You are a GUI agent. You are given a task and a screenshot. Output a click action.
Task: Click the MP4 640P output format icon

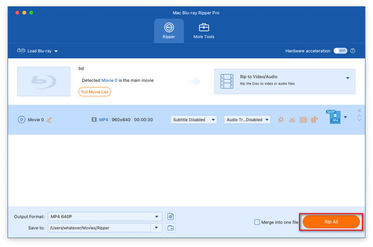[335, 117]
